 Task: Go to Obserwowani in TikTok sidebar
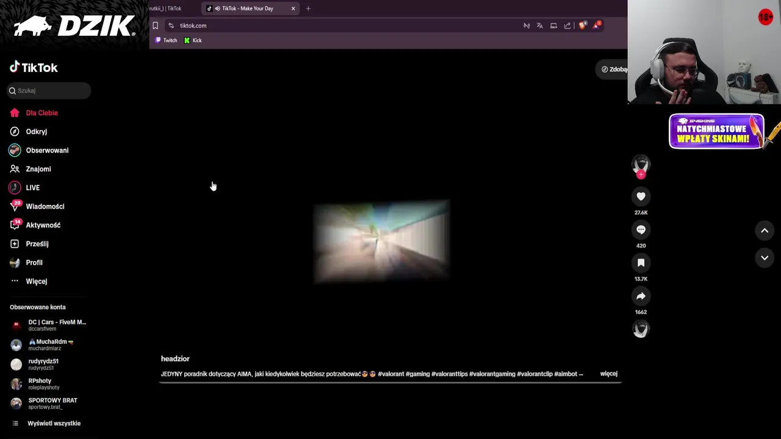tap(39, 150)
